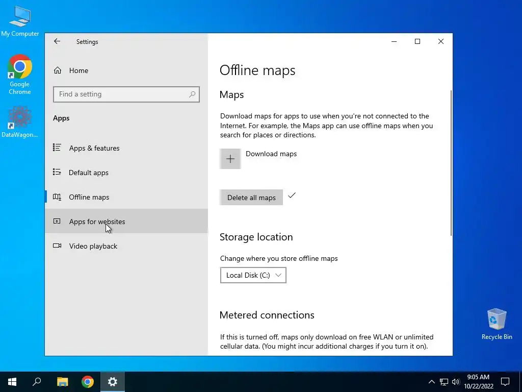Open Google Chrome desktop shortcut
This screenshot has height=392, width=522.
coord(20,75)
